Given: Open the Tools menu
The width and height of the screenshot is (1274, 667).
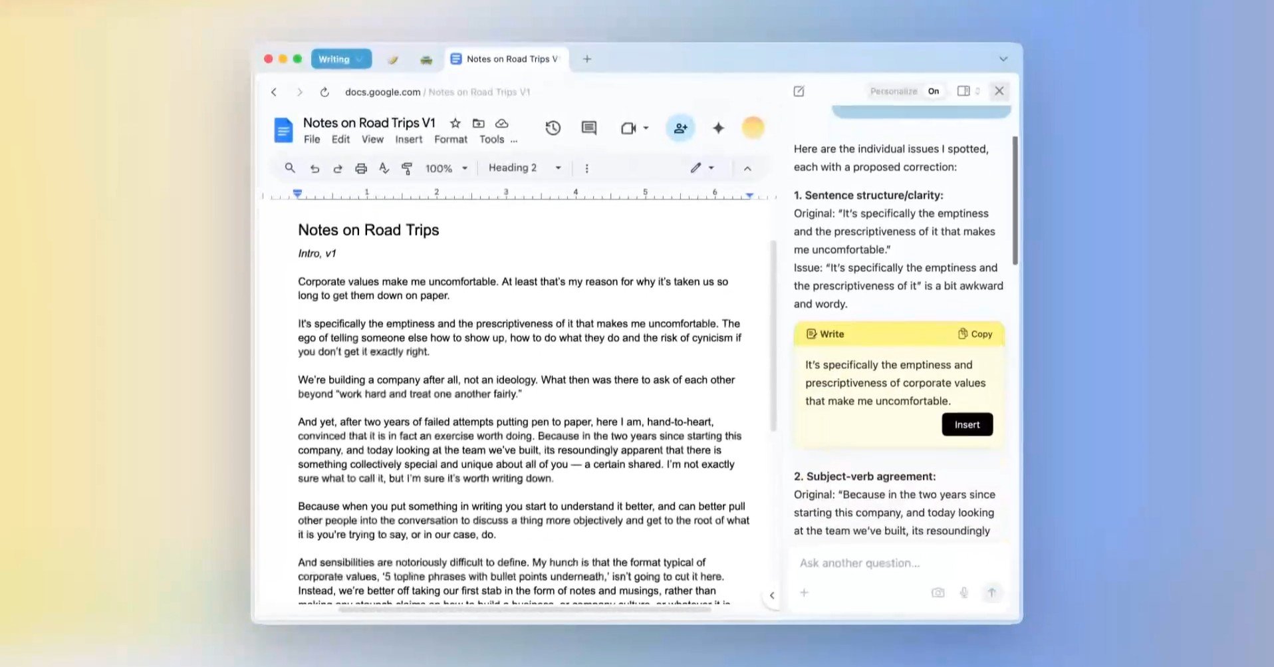Looking at the screenshot, I should [491, 140].
